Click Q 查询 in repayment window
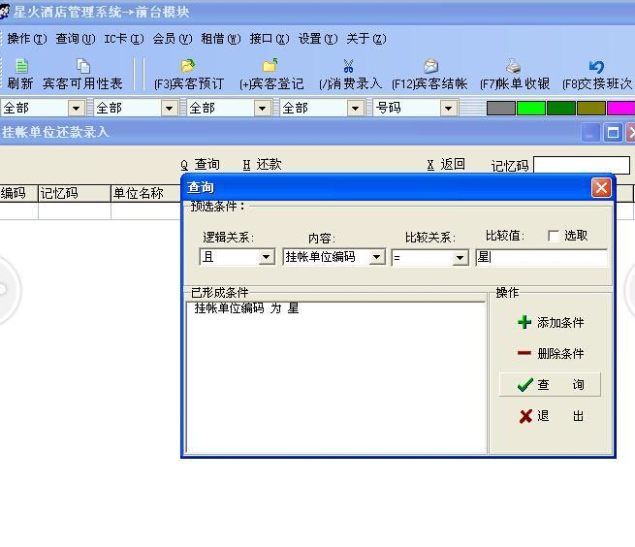This screenshot has width=635, height=547. (x=200, y=165)
